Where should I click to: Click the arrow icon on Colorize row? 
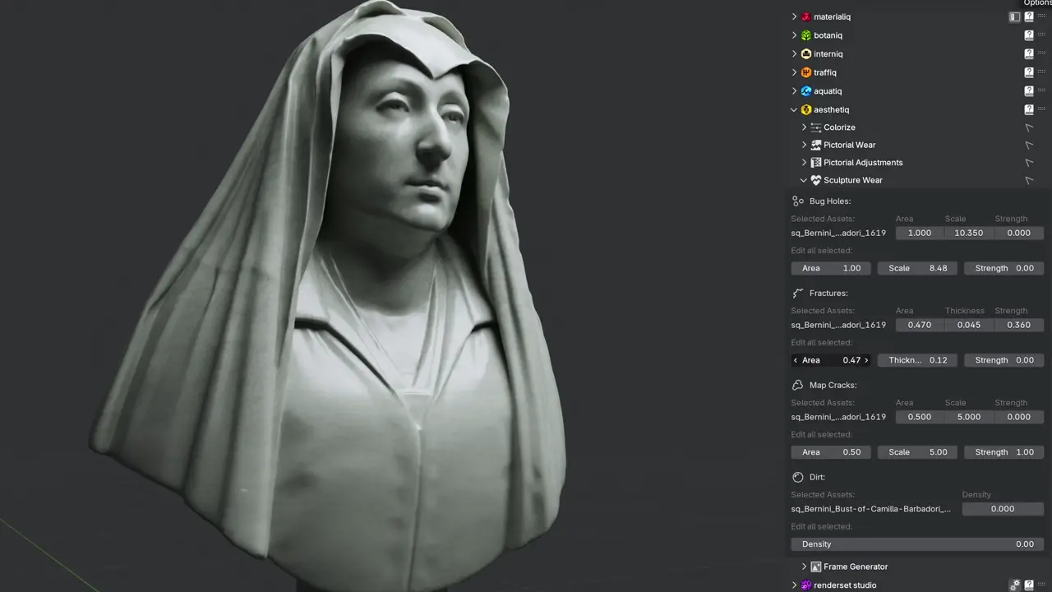tap(1029, 127)
